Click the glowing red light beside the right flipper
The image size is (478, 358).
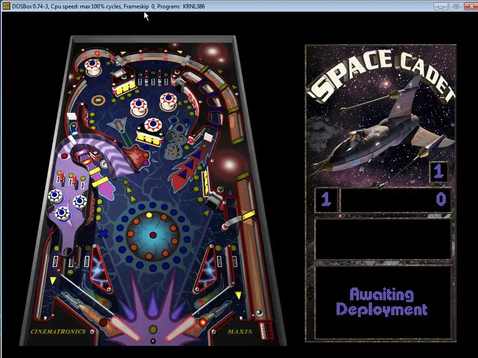pos(203,322)
